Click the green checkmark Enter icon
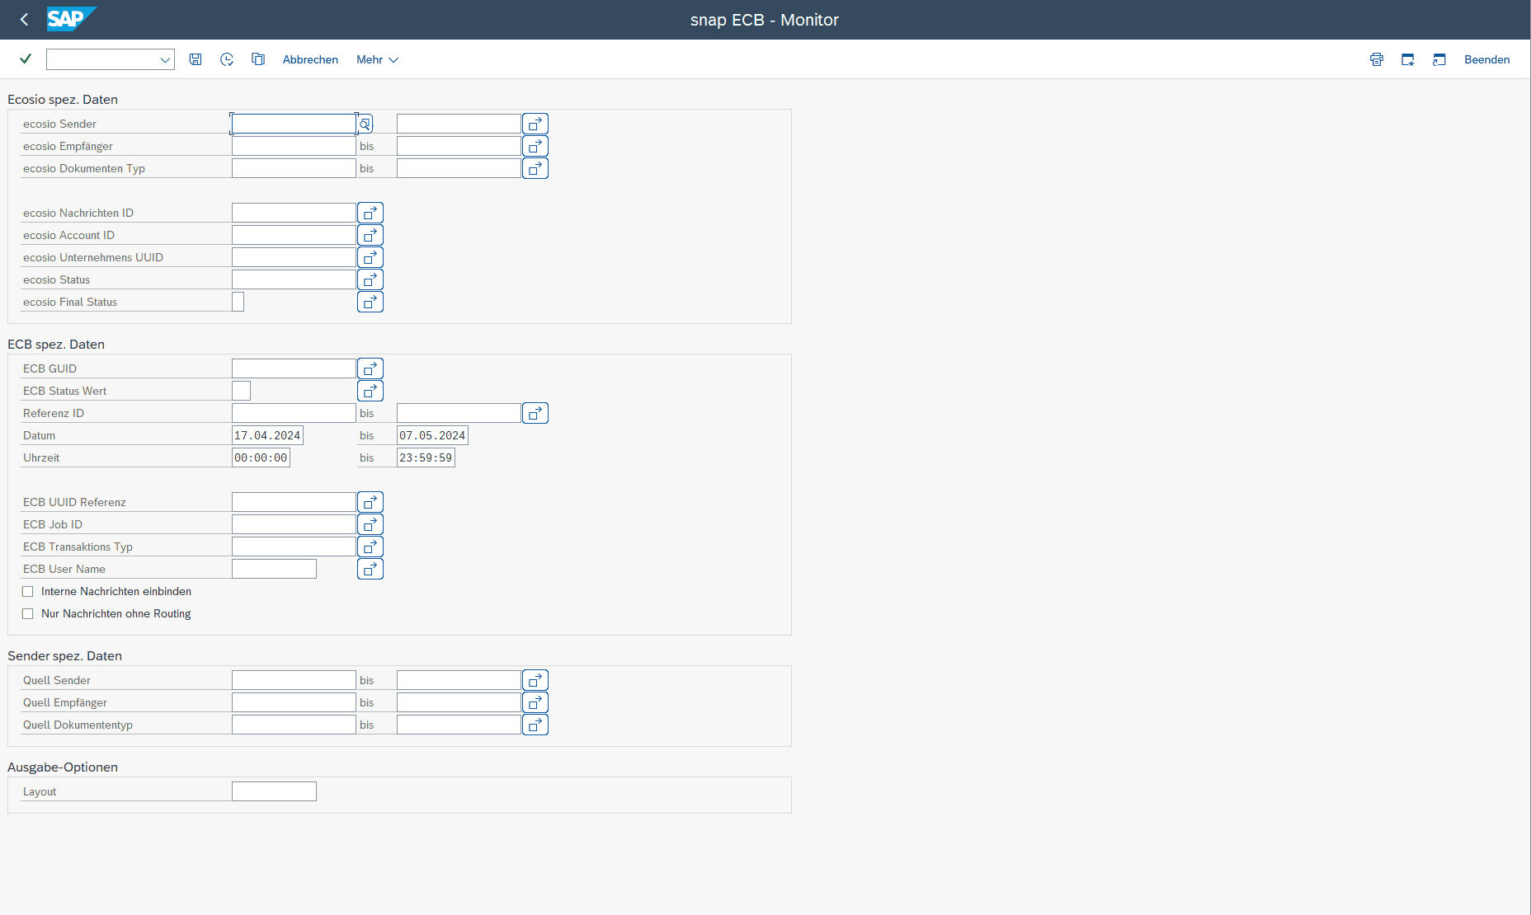This screenshot has width=1531, height=915. 26,59
